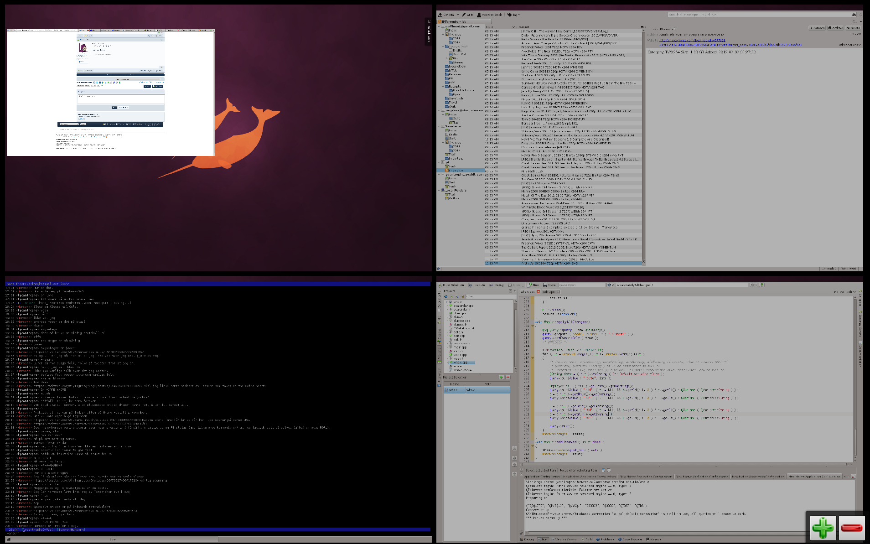Click Forward button in message header

pyautogui.click(x=817, y=28)
